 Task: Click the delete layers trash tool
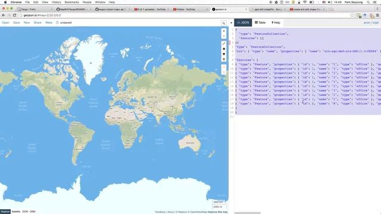click(224, 72)
